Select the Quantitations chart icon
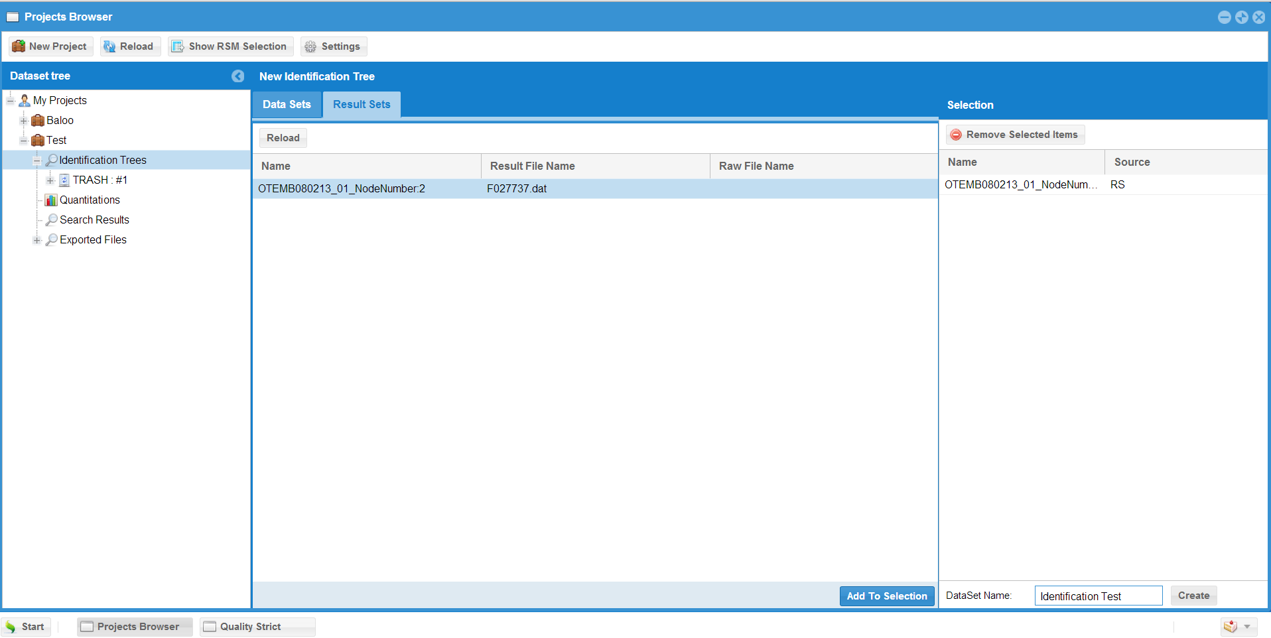Screen dimensions: 1271x638 pyautogui.click(x=51, y=200)
